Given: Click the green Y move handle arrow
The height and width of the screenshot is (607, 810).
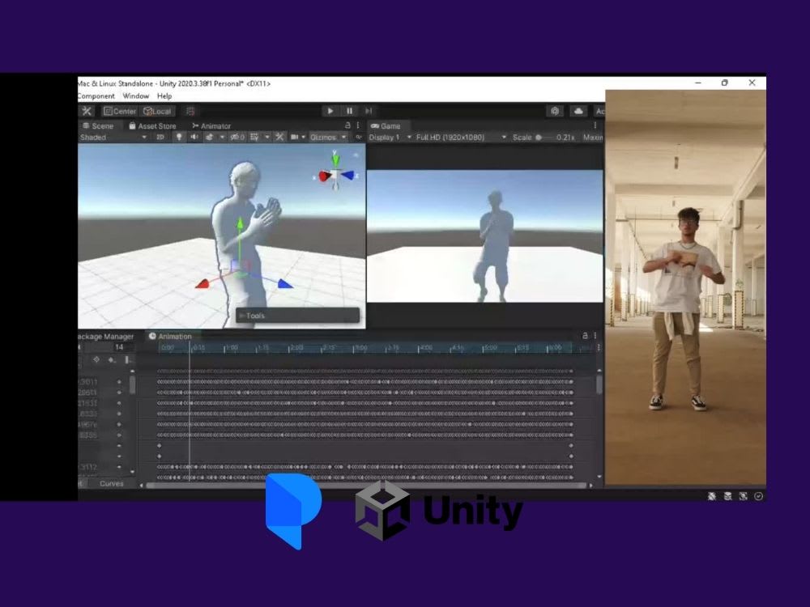Looking at the screenshot, I should (240, 223).
